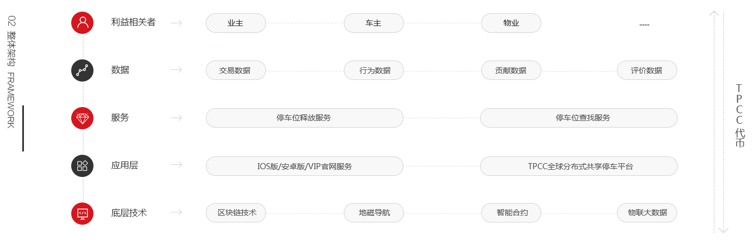Select the 业主 pill
The width and height of the screenshot is (755, 243).
(236, 23)
